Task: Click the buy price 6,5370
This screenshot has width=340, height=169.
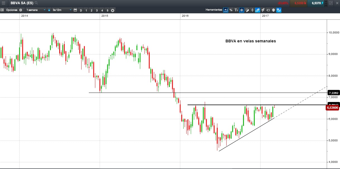Action: [316, 3]
